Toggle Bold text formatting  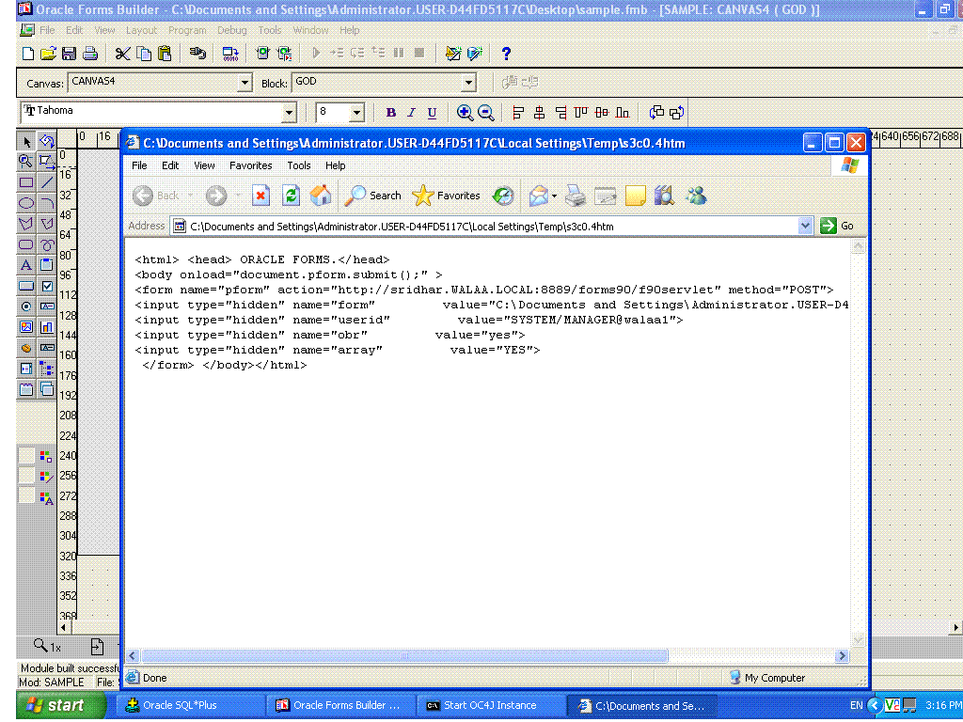pyautogui.click(x=391, y=113)
